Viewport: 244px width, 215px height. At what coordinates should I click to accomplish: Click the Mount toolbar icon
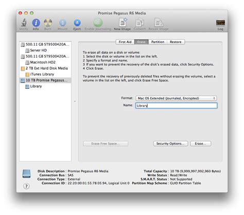[63, 23]
